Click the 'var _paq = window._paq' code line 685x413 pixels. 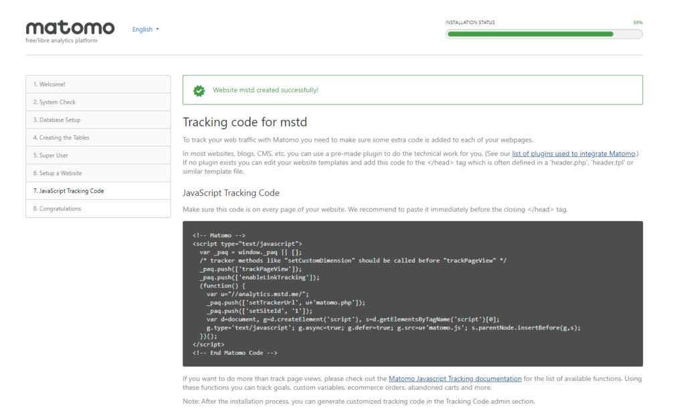pyautogui.click(x=251, y=252)
